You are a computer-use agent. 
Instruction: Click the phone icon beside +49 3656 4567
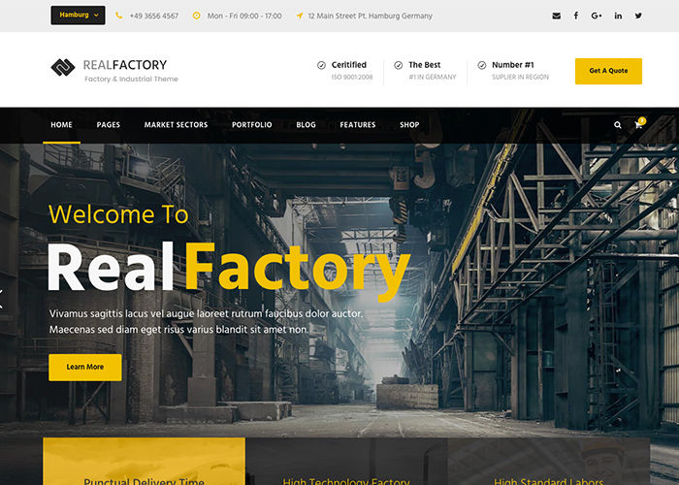click(x=119, y=16)
